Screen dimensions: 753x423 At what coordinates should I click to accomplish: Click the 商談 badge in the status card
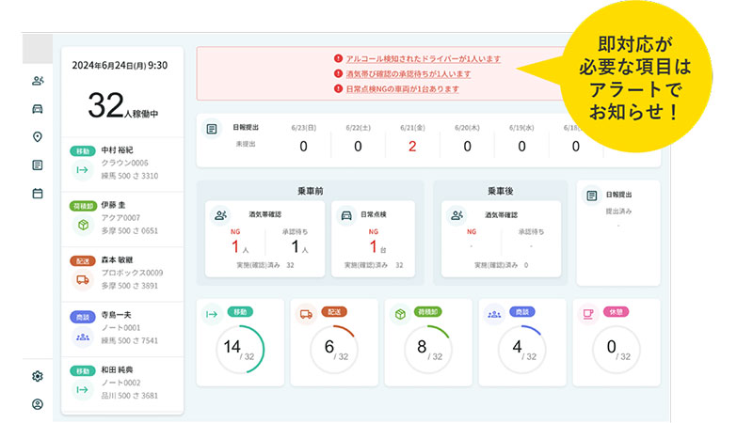[x=522, y=312]
